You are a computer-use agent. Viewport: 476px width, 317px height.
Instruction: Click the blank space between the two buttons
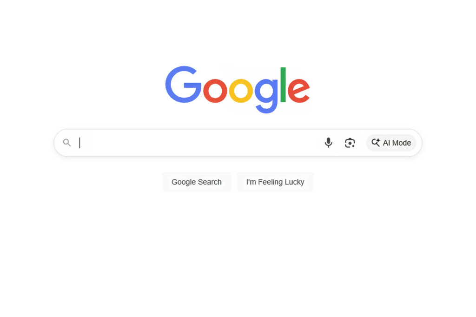click(x=234, y=182)
